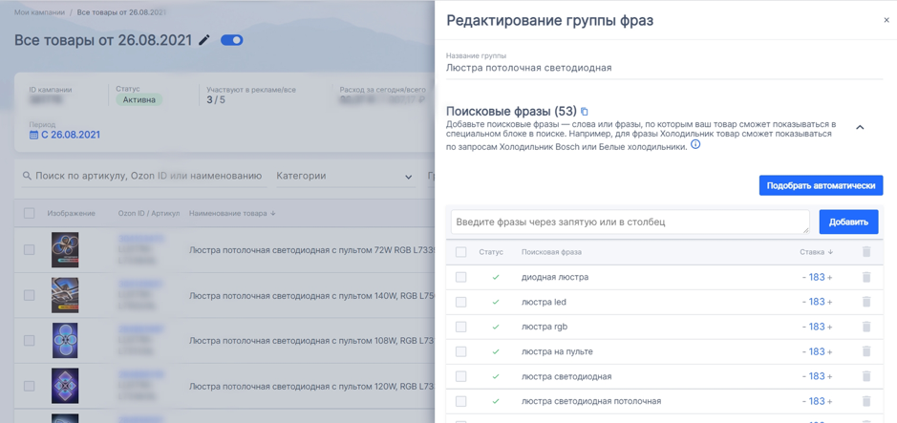Increase bid for 'люстра led'
Viewport: 897px width, 423px height.
[x=829, y=302]
